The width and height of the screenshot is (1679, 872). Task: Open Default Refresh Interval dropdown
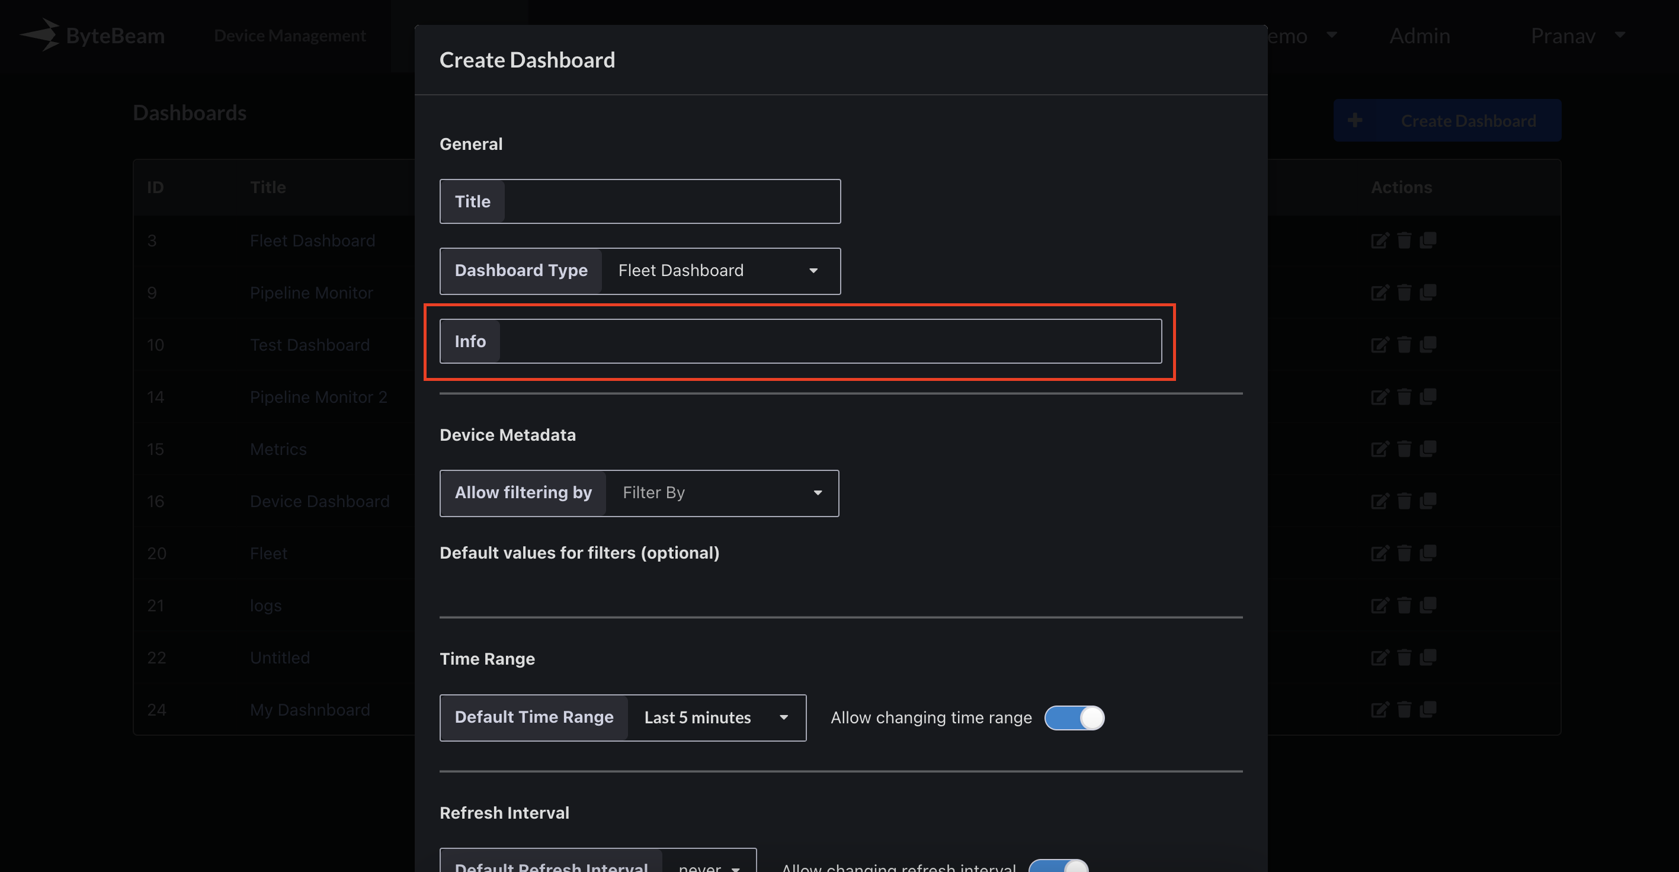pyautogui.click(x=709, y=867)
